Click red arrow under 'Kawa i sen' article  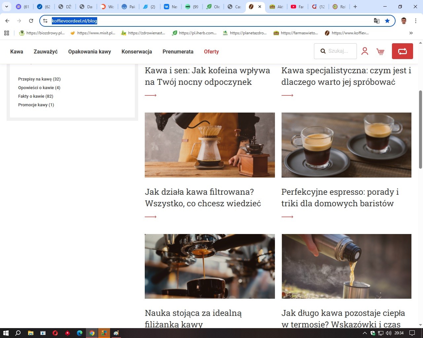(151, 95)
